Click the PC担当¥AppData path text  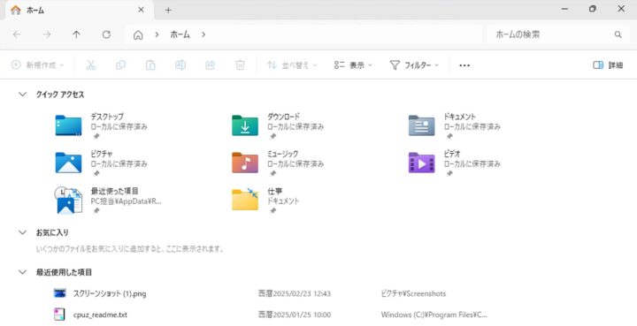tap(126, 201)
